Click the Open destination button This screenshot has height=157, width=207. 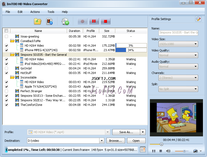136,141
